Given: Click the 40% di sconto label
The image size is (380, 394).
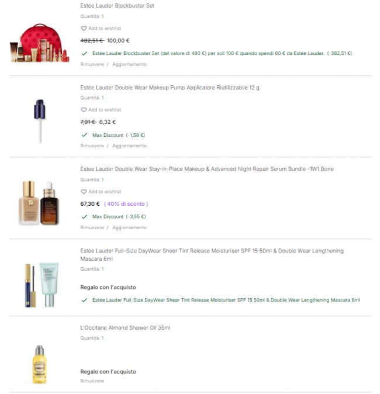Looking at the screenshot, I should pyautogui.click(x=126, y=204).
